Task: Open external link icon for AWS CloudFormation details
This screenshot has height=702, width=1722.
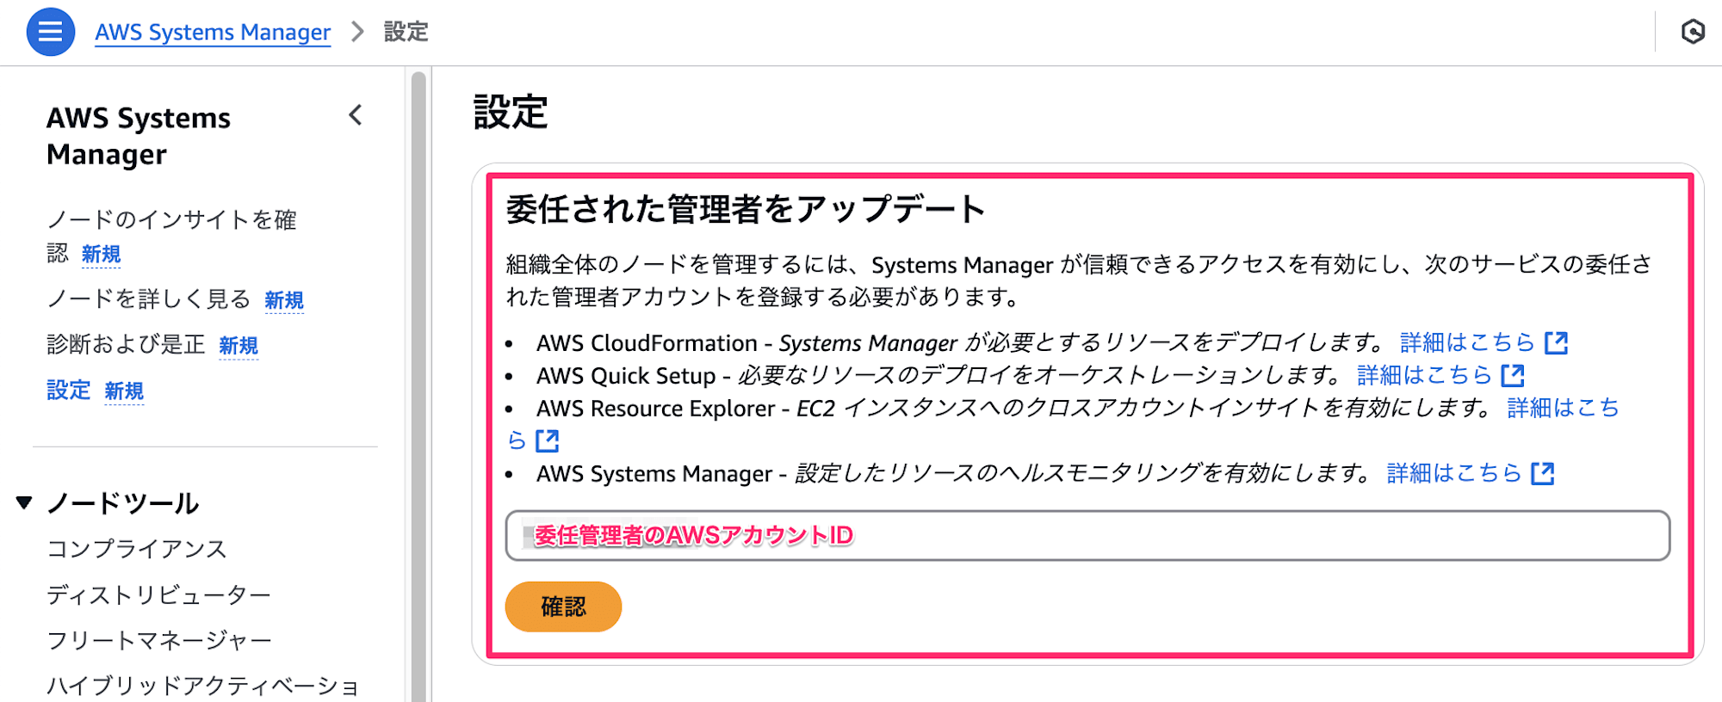Action: click(x=1556, y=342)
